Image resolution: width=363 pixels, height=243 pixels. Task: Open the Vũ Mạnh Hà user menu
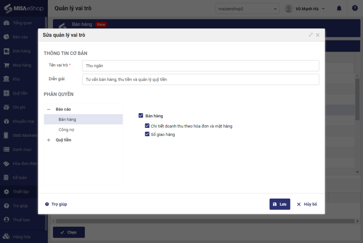point(305,9)
